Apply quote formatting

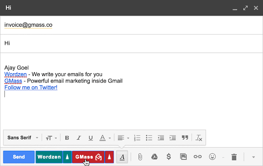pyautogui.click(x=185, y=138)
